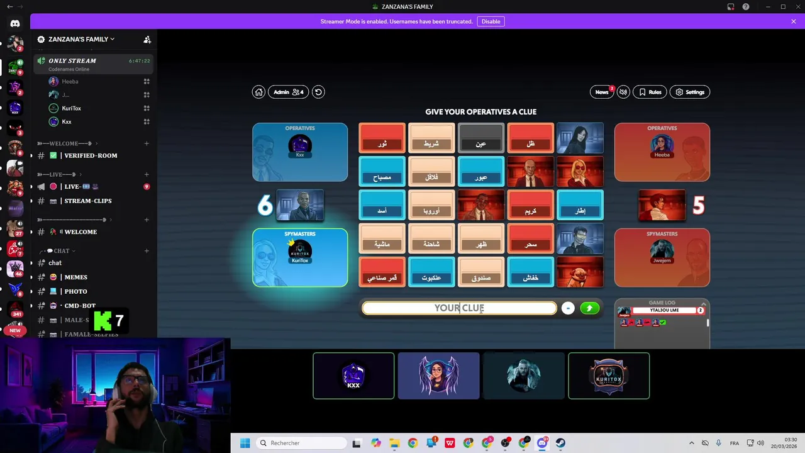Click Kxx avatar in blue operatives panel

[300, 145]
